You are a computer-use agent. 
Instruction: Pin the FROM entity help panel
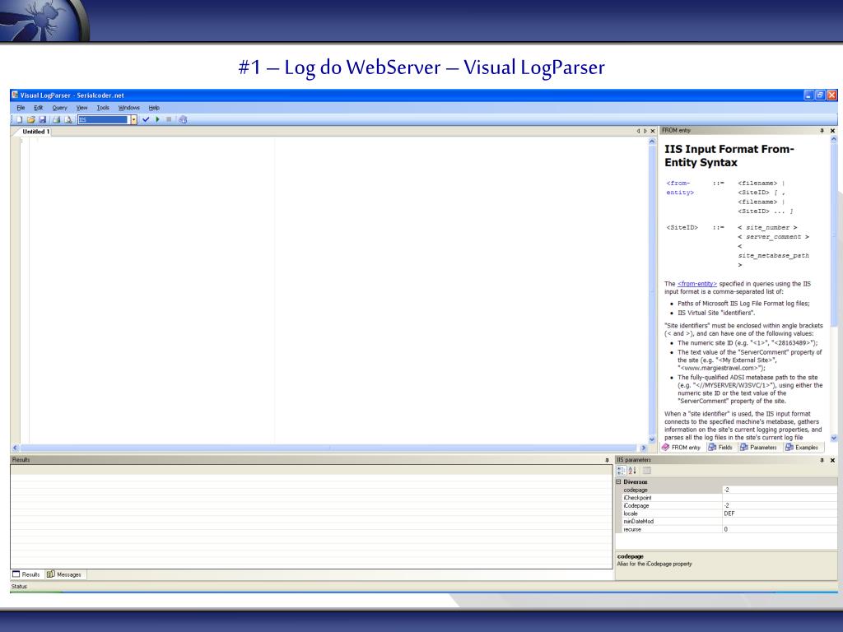tap(822, 131)
